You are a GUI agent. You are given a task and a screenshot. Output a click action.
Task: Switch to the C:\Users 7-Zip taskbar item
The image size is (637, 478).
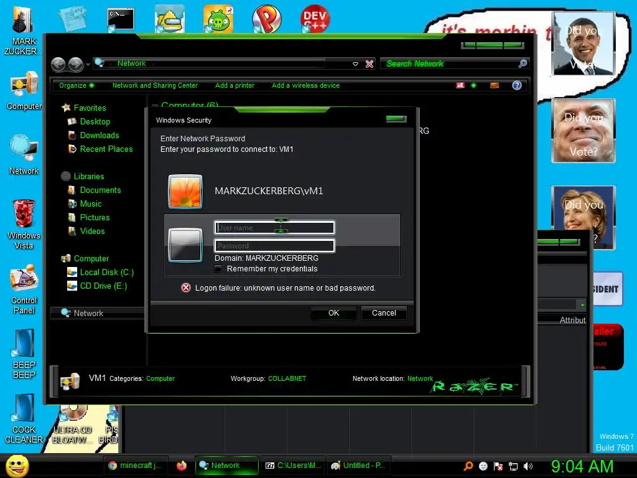tap(293, 466)
